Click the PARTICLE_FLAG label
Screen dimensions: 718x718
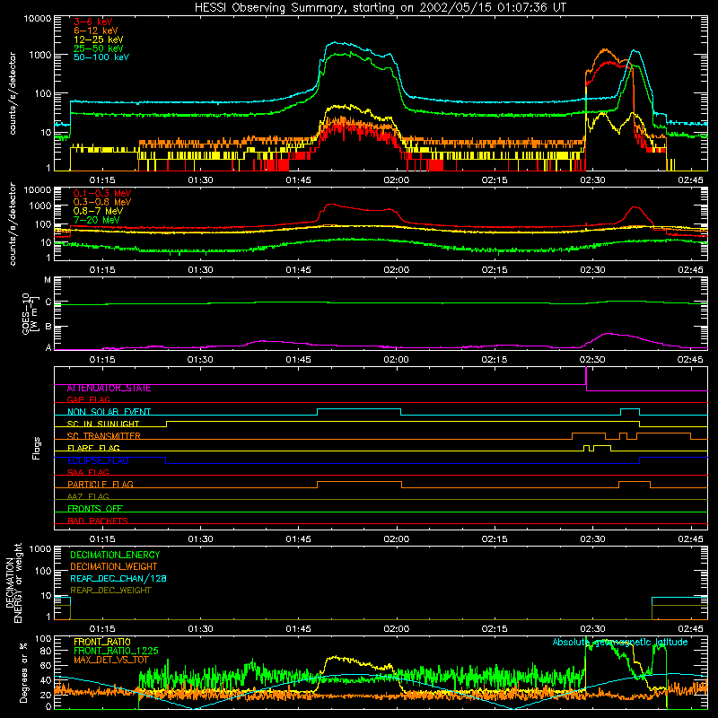(x=101, y=485)
